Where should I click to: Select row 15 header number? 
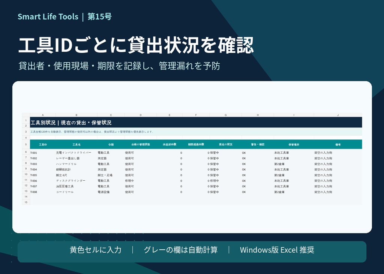26,202
